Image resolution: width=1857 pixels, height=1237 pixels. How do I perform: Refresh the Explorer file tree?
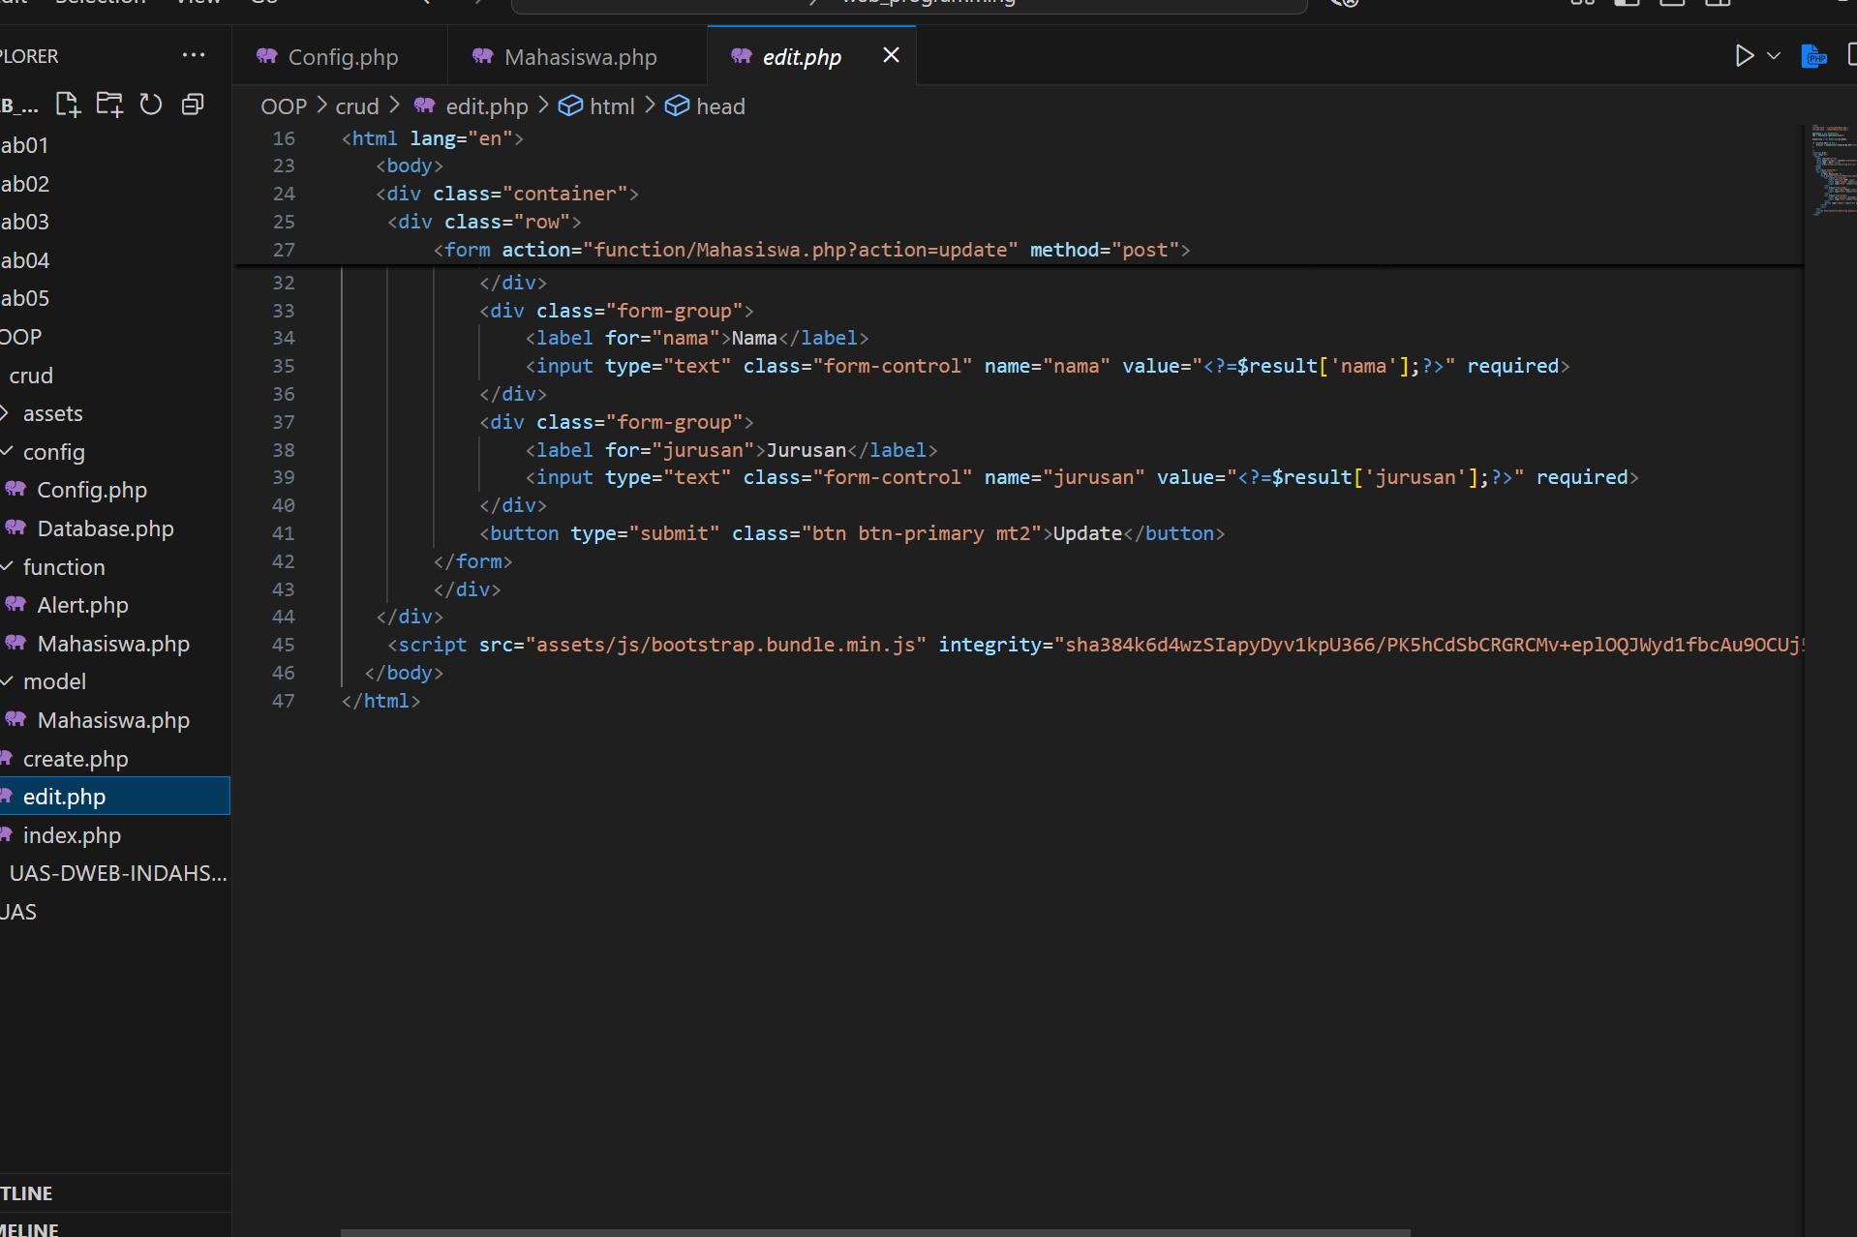pos(151,105)
